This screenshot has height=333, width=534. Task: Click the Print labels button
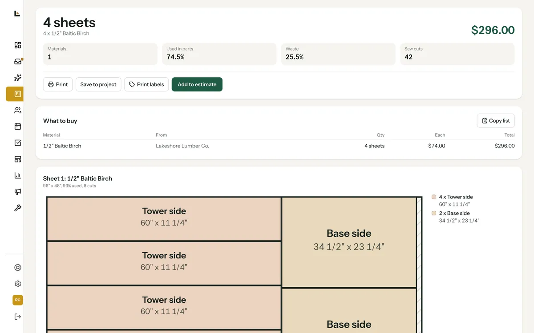click(x=146, y=84)
